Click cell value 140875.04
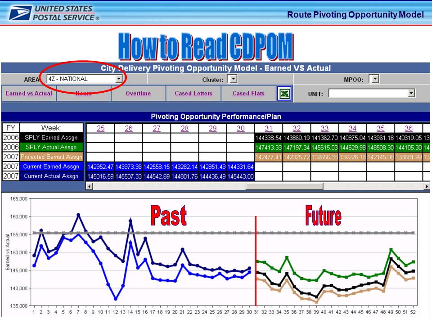Screen dimensions: 432x324 [353, 138]
